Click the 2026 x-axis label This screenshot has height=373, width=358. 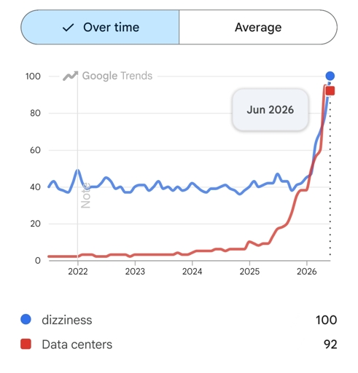click(x=307, y=271)
